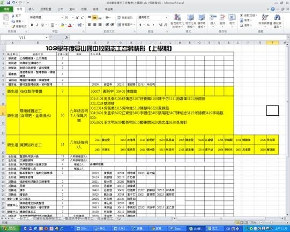Click the Format Painter brush icon
Image resolution: width=290 pixels, height=232 pixels.
point(13,26)
